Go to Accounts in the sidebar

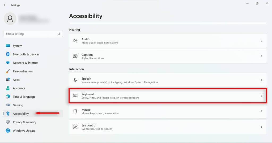click(x=19, y=88)
